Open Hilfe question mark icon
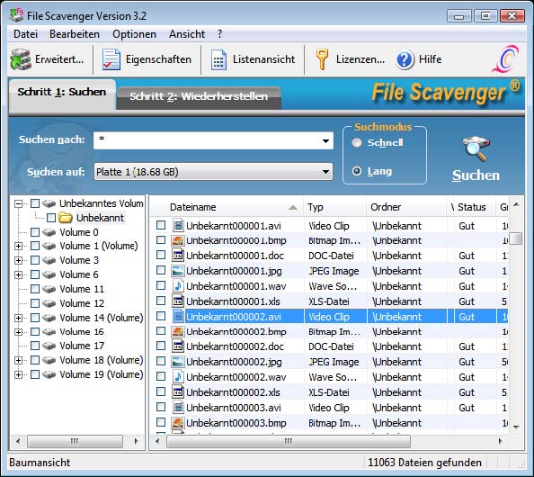 (405, 60)
